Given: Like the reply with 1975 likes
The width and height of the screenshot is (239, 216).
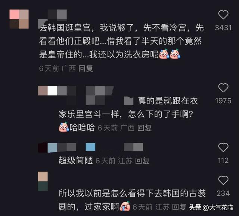Looking at the screenshot, I should pyautogui.click(x=223, y=88).
